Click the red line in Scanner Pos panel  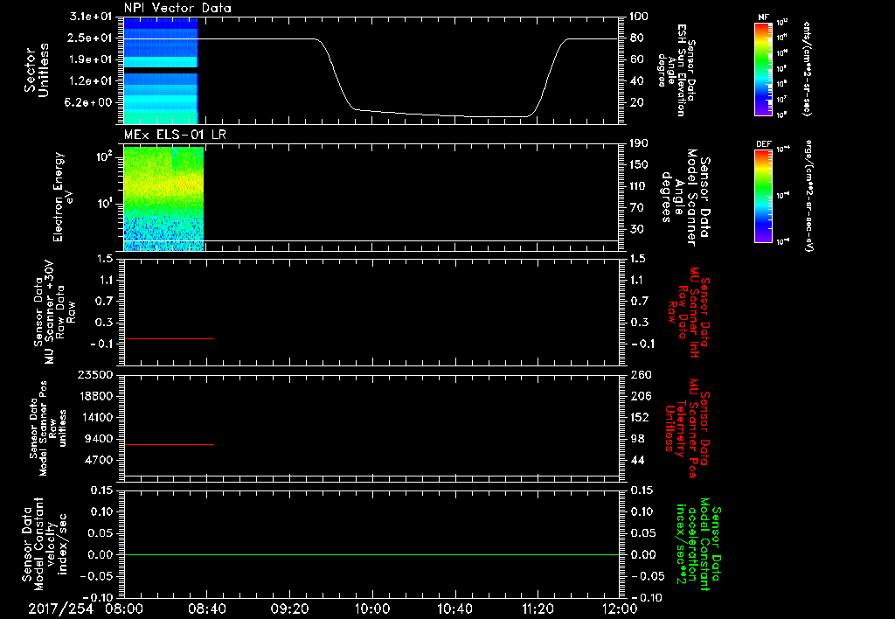tap(169, 444)
